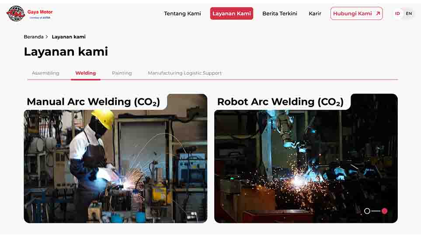Switch language to EN
421x237 pixels.
[409, 14]
